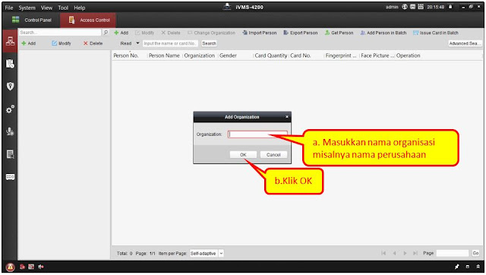Viewport: 486px width, 275px height.
Task: Click the event picture icon in status bar
Action: (31, 267)
